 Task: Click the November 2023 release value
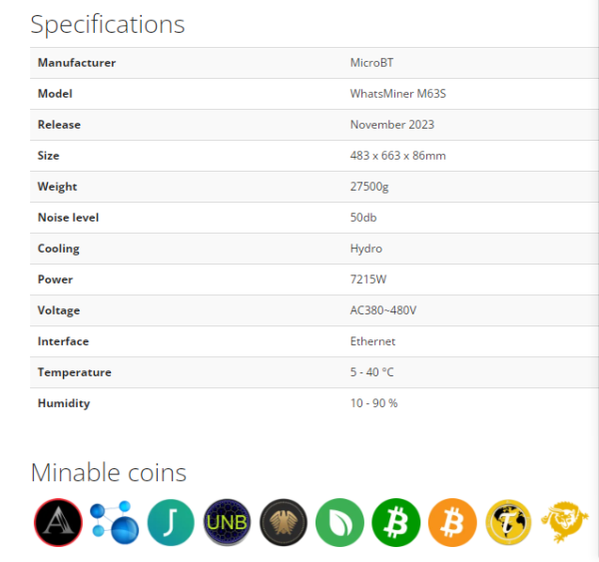coord(392,125)
